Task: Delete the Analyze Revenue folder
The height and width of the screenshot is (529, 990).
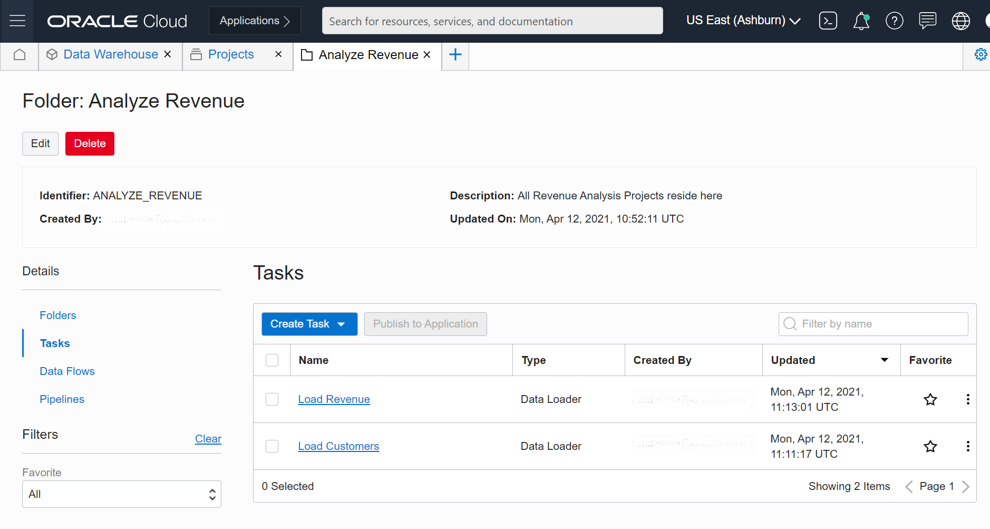Action: click(90, 143)
